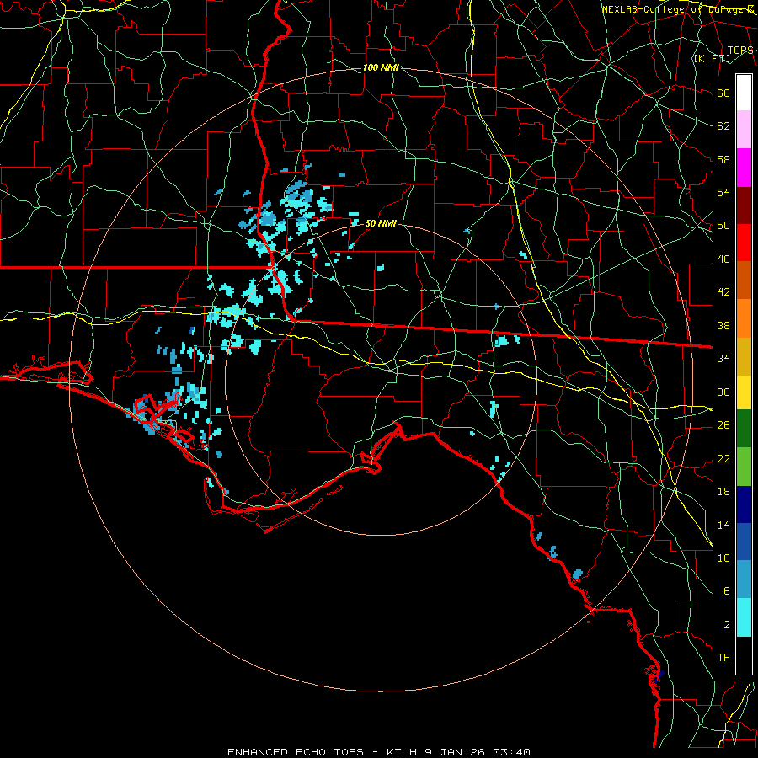Click the "10" legend value
Viewport: 758px width, 758px height.
[x=723, y=558]
